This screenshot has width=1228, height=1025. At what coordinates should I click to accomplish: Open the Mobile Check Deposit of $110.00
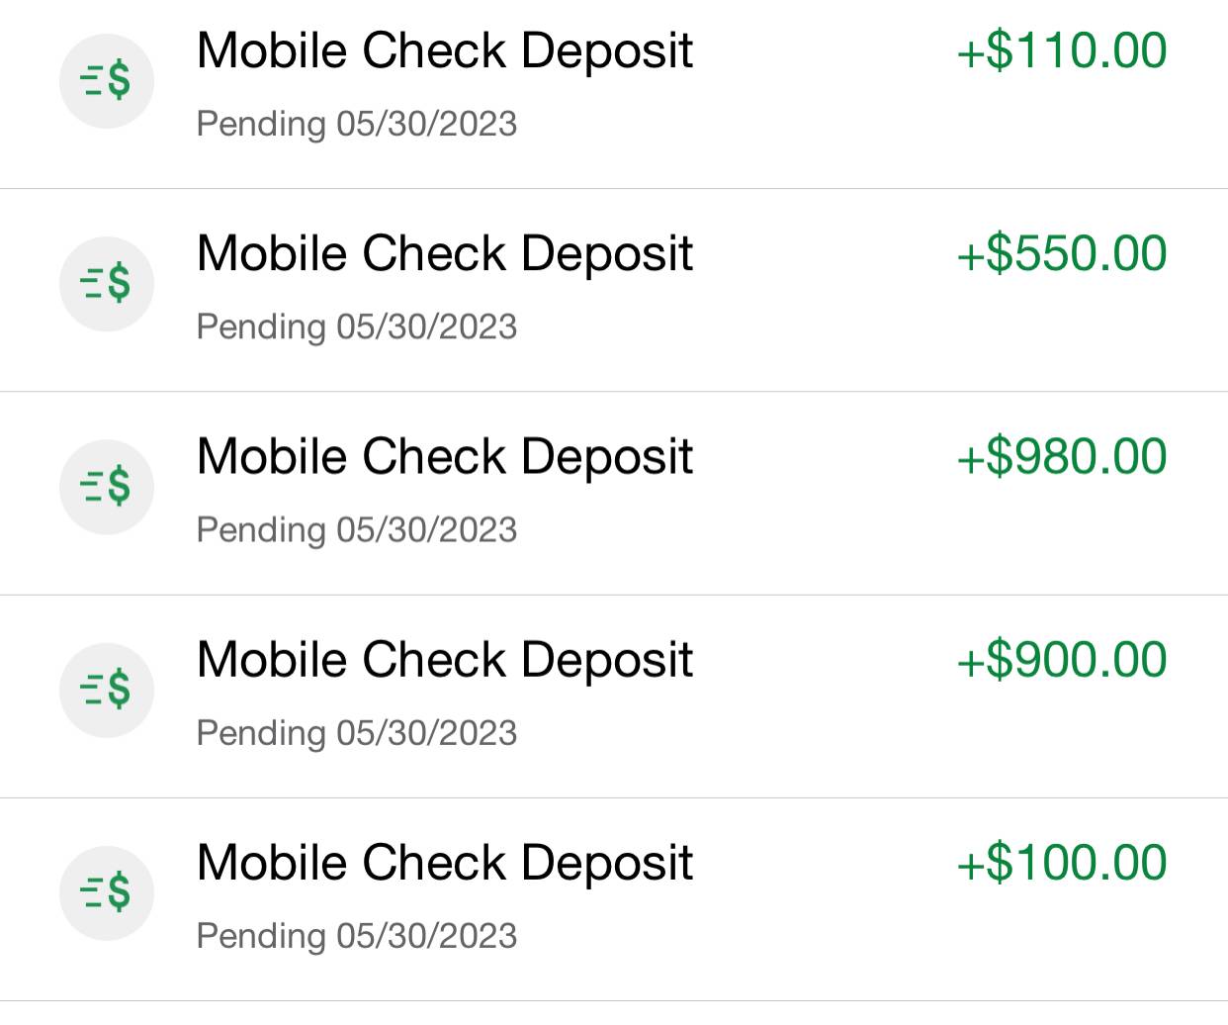pos(444,50)
